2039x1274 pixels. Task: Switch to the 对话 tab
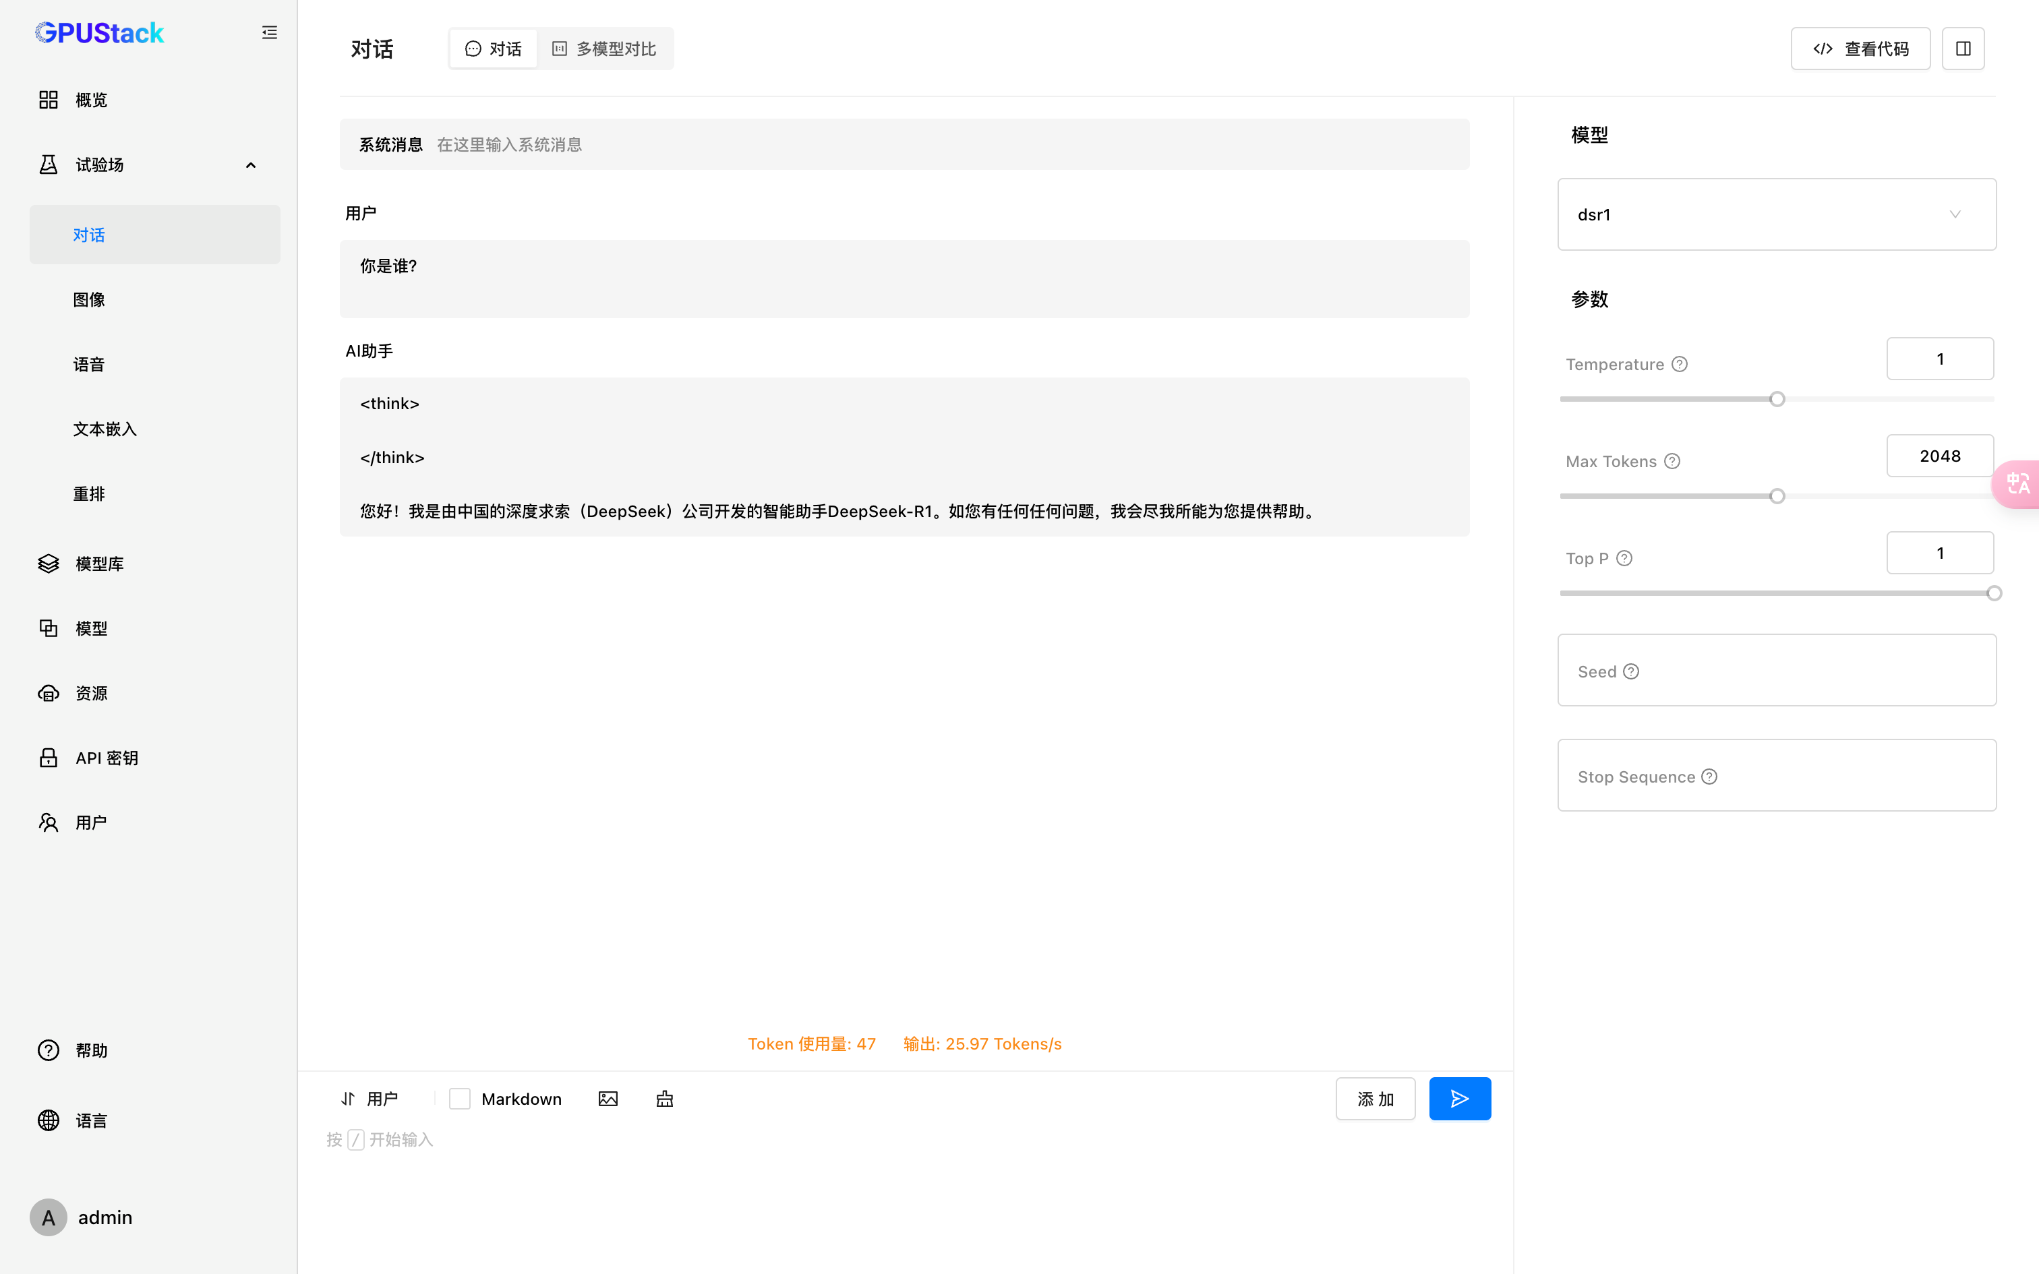point(494,49)
